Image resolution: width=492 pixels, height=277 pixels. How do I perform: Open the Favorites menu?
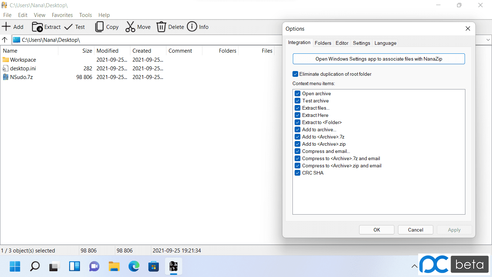coord(62,15)
